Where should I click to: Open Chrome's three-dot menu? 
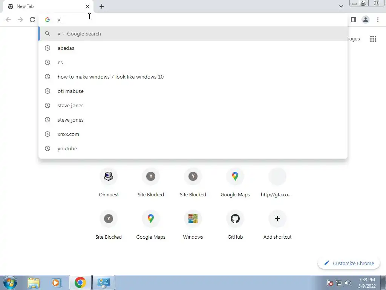point(378,20)
